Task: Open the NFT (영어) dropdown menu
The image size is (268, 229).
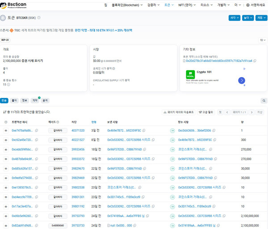Action: (186, 5)
